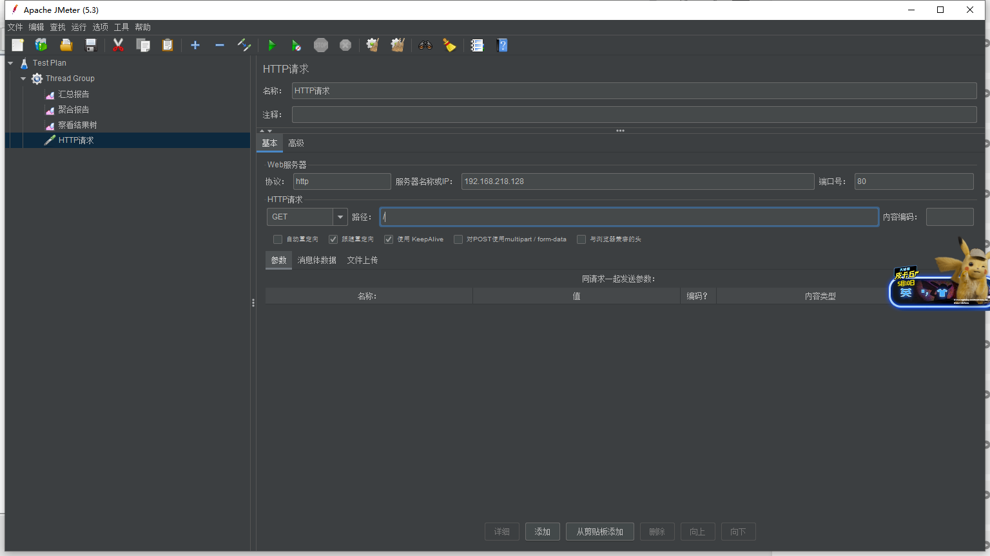This screenshot has height=556, width=990.
Task: Uncheck the follow redirects checkbox
Action: (333, 239)
